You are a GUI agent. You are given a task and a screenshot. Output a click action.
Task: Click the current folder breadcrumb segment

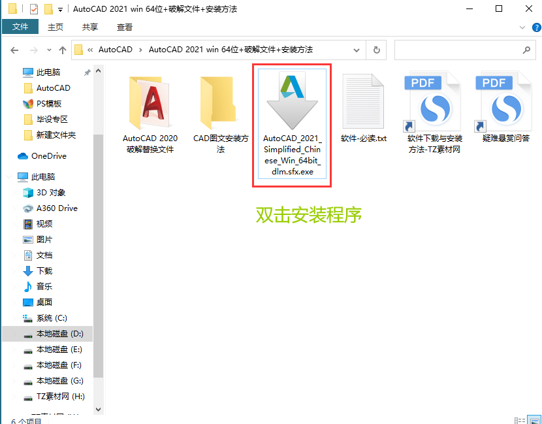231,50
